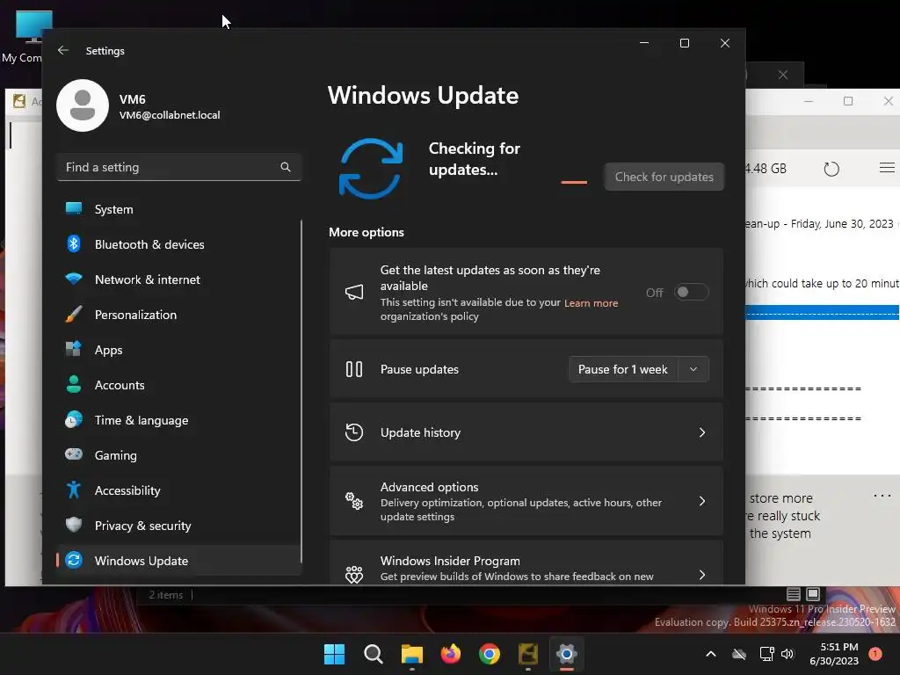Click the checking-for-updates progress indicator
Image resolution: width=900 pixels, height=675 pixels.
pyautogui.click(x=574, y=182)
